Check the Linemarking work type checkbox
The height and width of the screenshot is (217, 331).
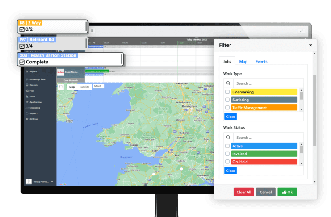coord(227,92)
